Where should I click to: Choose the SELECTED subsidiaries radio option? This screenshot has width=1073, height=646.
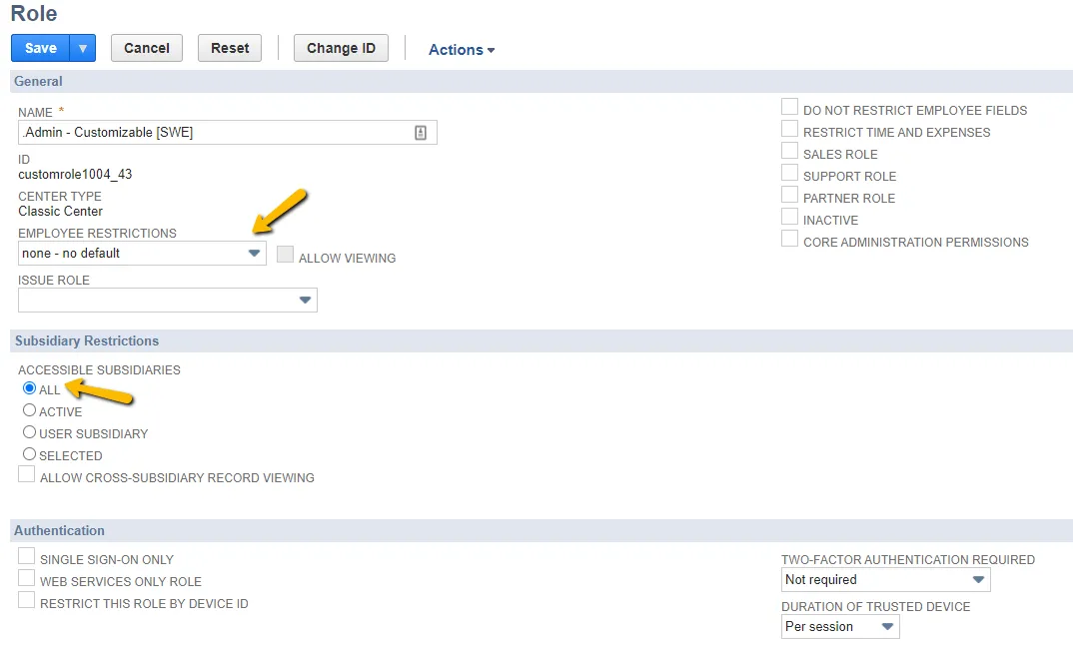point(29,454)
